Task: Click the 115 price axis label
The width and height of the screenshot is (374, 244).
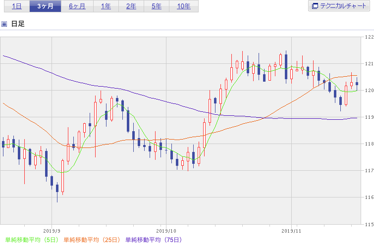Action: [x=369, y=224]
